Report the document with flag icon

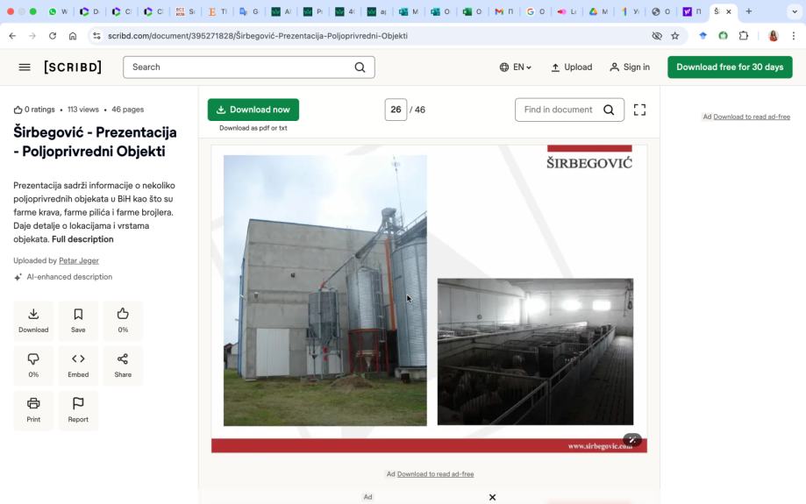[78, 409]
